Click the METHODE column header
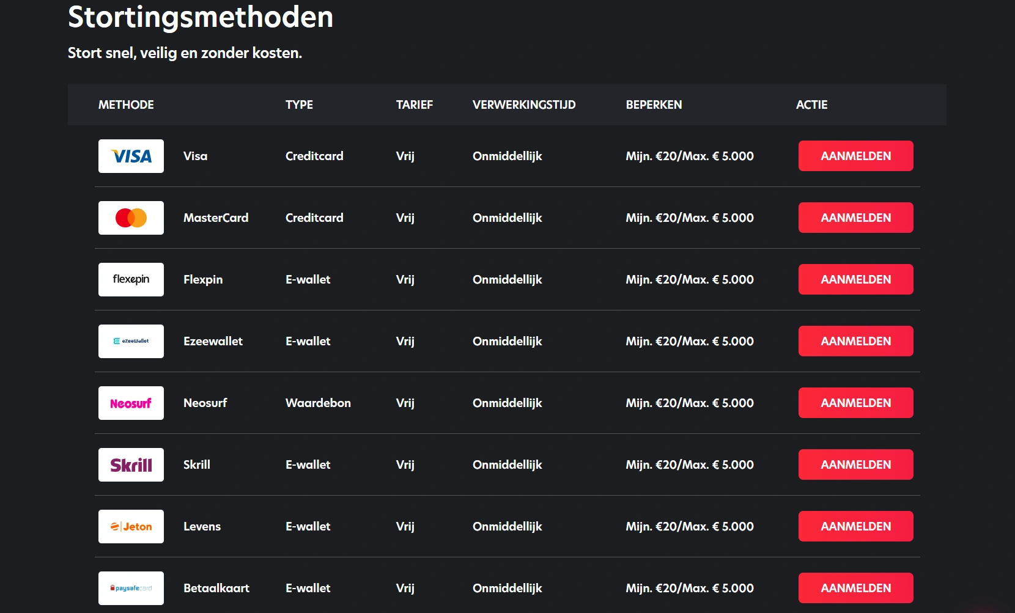This screenshot has width=1015, height=613. pos(126,105)
